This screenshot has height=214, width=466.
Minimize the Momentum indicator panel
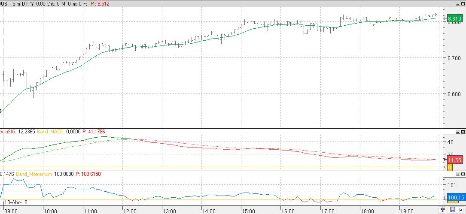(x=457, y=174)
